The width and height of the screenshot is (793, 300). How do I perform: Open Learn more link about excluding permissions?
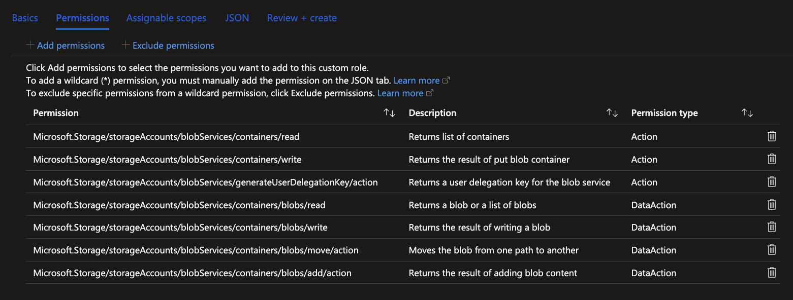pyautogui.click(x=400, y=93)
